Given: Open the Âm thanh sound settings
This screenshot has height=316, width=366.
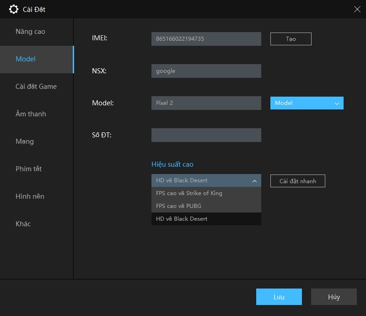Looking at the screenshot, I should pyautogui.click(x=31, y=114).
